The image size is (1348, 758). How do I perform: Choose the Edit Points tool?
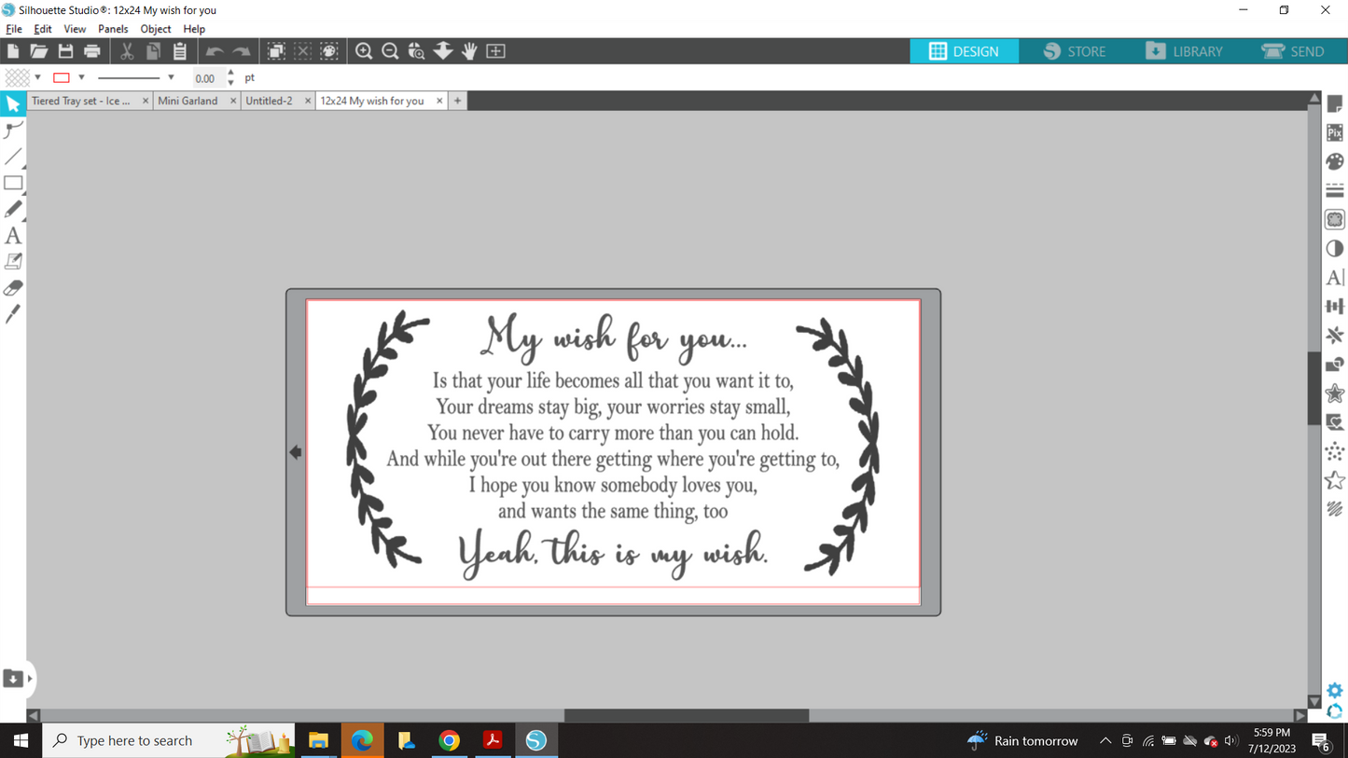13,131
